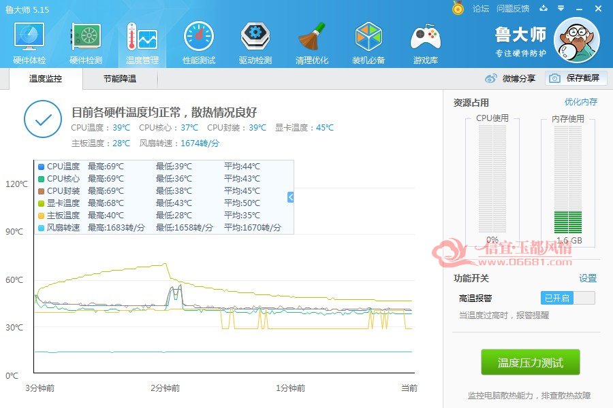Switch to 节能降温 tab

(120, 79)
